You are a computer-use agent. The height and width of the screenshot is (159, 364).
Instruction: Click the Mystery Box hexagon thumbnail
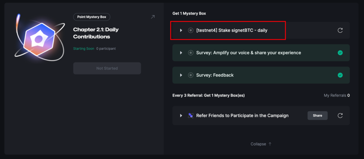click(38, 40)
